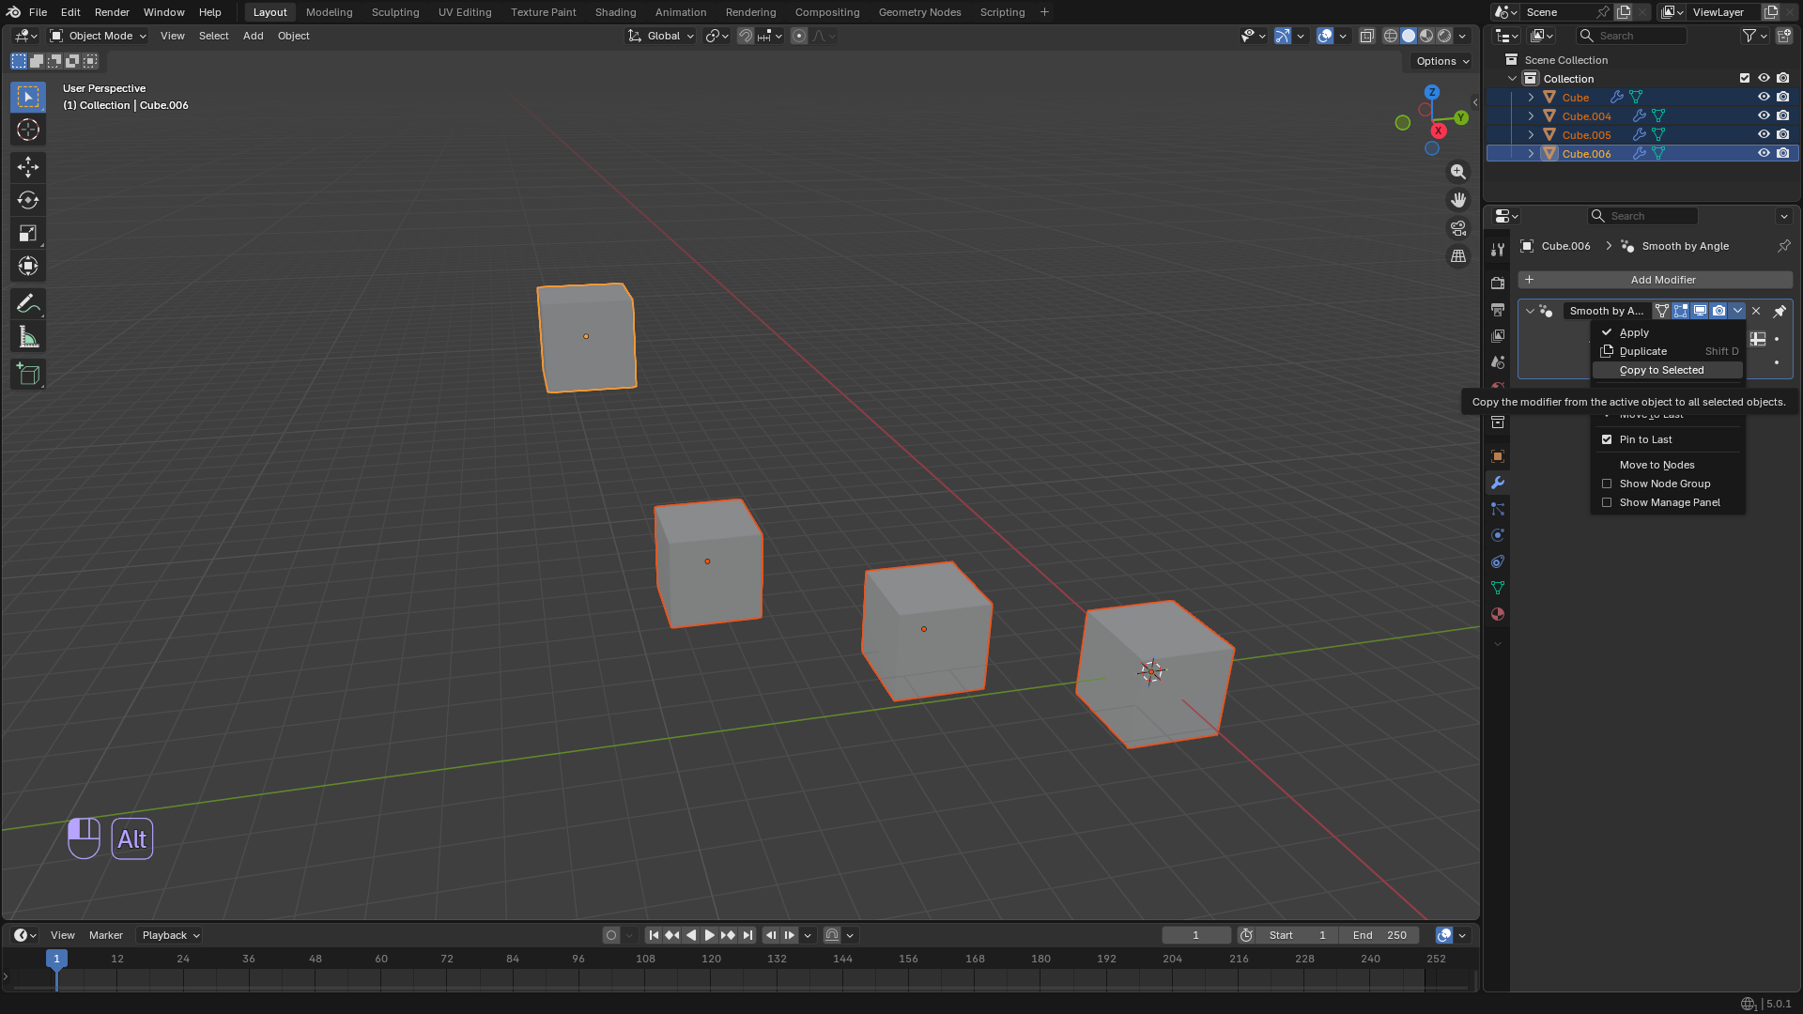
Task: Toggle camera view icon
Action: pyautogui.click(x=1458, y=228)
